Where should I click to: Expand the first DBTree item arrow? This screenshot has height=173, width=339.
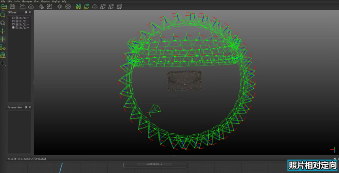[x=9, y=18]
